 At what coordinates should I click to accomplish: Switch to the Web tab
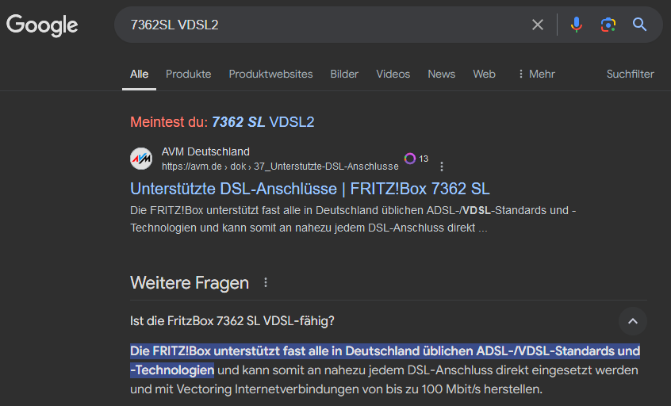click(x=484, y=74)
